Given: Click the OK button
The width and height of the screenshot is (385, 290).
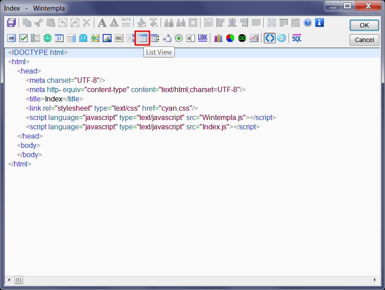Looking at the screenshot, I should (x=364, y=25).
